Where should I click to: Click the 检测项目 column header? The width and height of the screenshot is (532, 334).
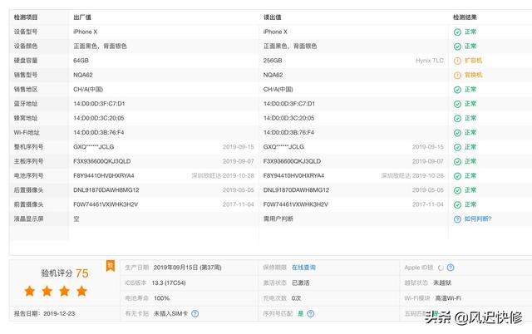(x=26, y=17)
